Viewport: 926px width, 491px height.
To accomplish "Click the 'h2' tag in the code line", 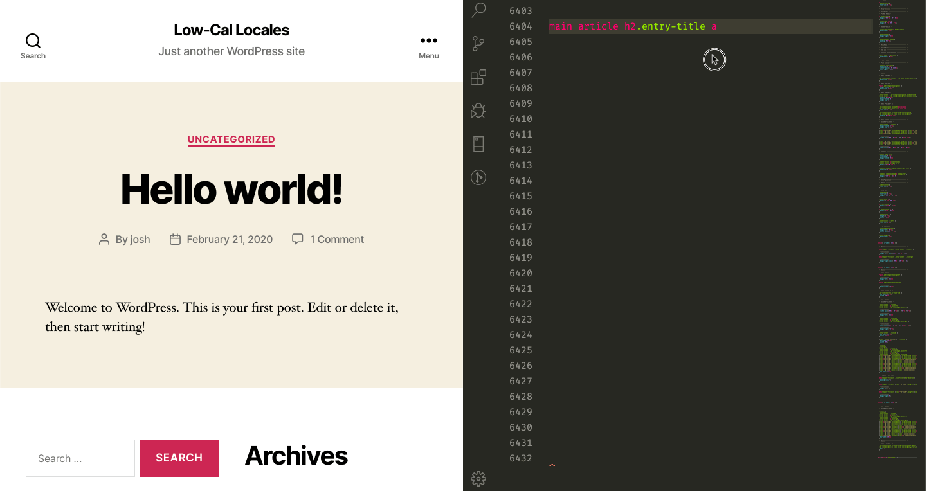I will click(630, 26).
